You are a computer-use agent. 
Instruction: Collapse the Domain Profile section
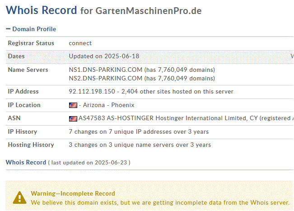(8, 29)
